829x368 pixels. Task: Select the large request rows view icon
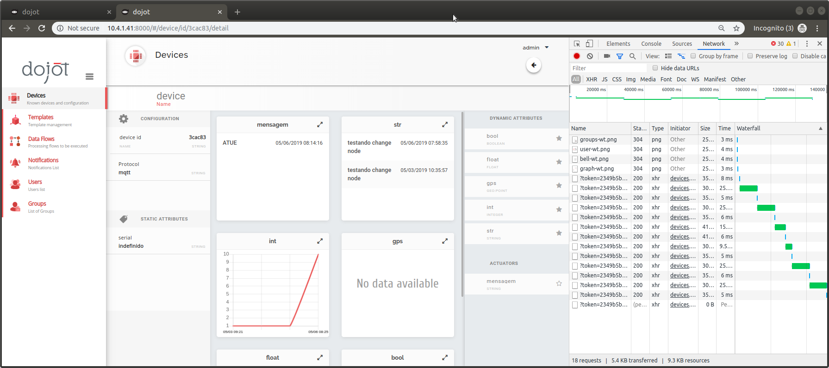coord(668,56)
